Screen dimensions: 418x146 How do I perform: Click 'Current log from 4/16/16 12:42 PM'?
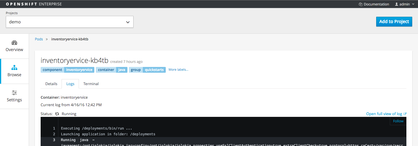pos(71,105)
